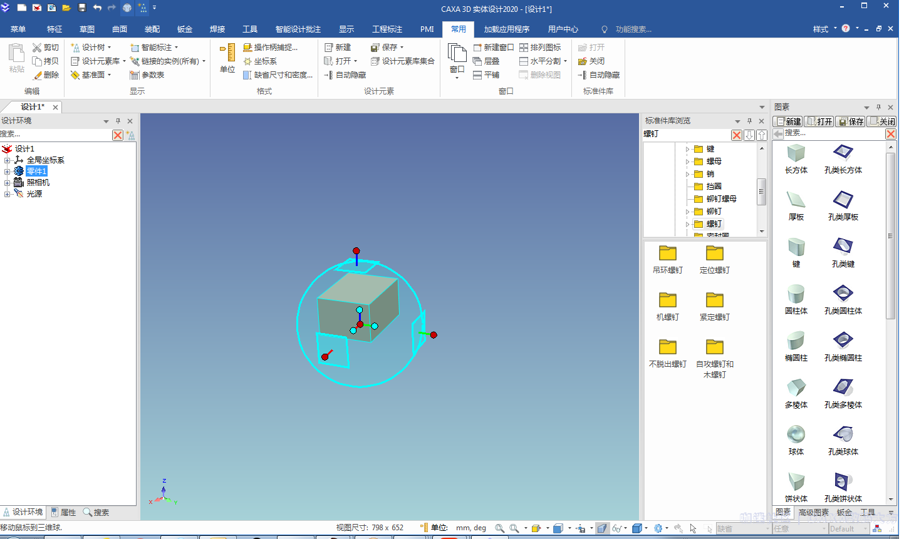Click 新建窗口 new window icon

coord(477,48)
